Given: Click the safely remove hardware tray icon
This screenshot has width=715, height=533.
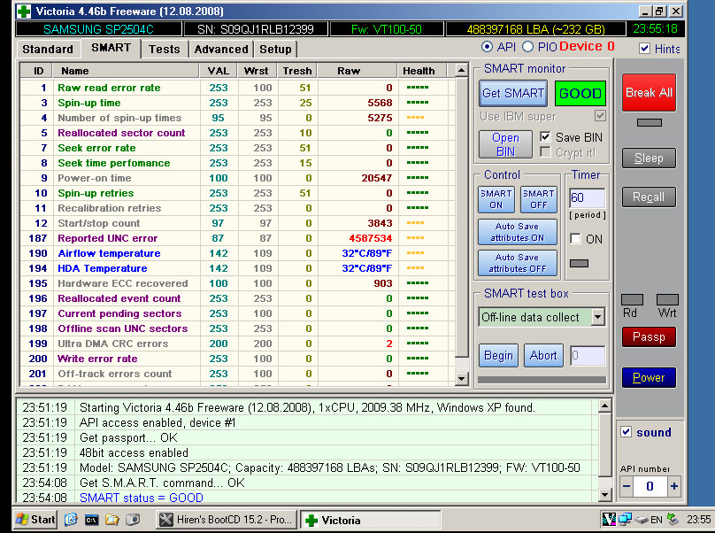Looking at the screenshot, I should (673, 519).
